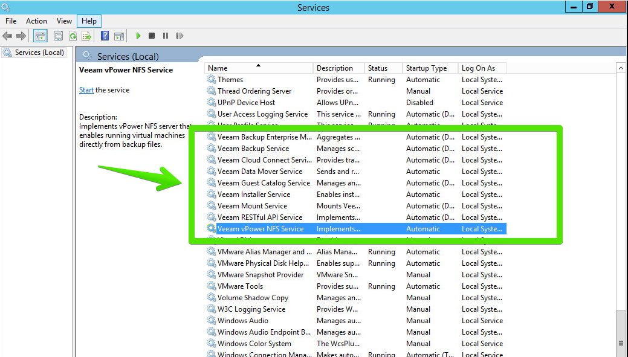Open the Properties toolbar icon
Screen dimensions: 628x357
[58, 36]
